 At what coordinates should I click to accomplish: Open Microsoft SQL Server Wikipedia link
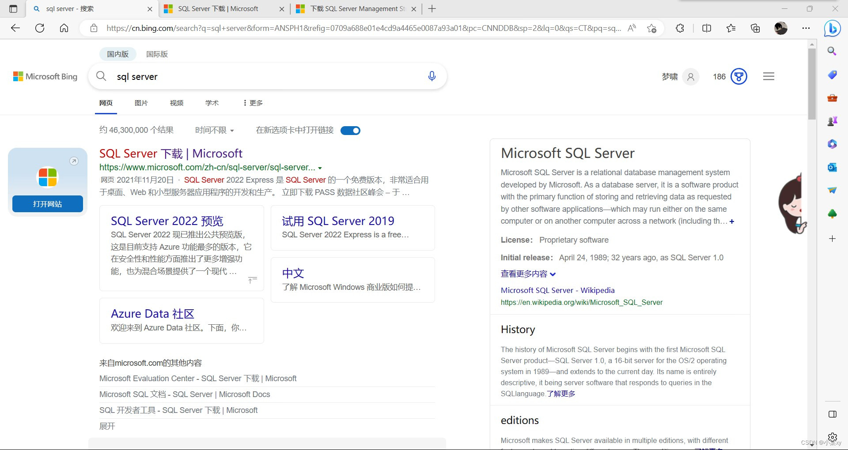558,290
